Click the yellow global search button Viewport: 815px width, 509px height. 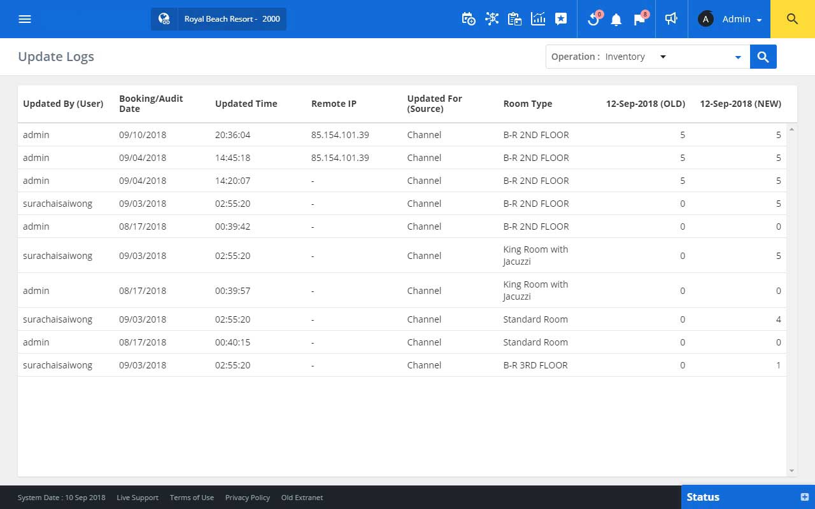[793, 19]
